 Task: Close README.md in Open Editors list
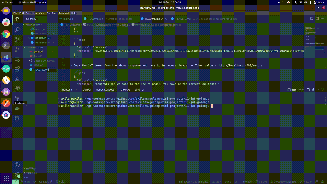coord(29,38)
